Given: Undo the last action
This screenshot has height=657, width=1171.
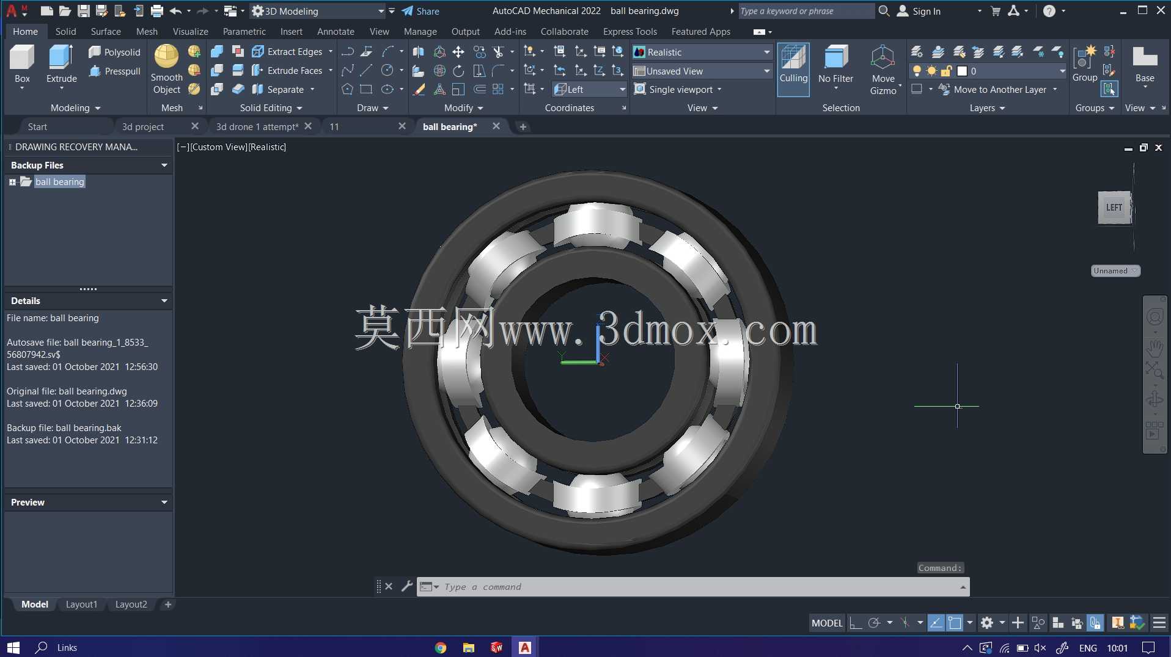Looking at the screenshot, I should pyautogui.click(x=176, y=11).
